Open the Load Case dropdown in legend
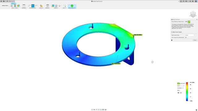The width and height of the screenshot is (198, 111). 183,84
